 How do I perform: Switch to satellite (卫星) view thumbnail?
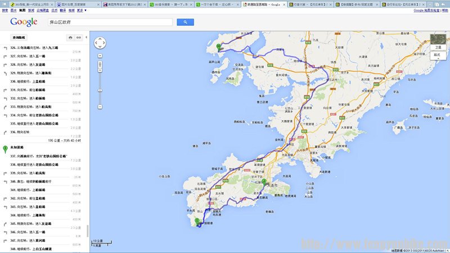[436, 41]
